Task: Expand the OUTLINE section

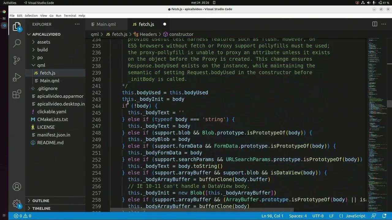Action: coord(41,201)
